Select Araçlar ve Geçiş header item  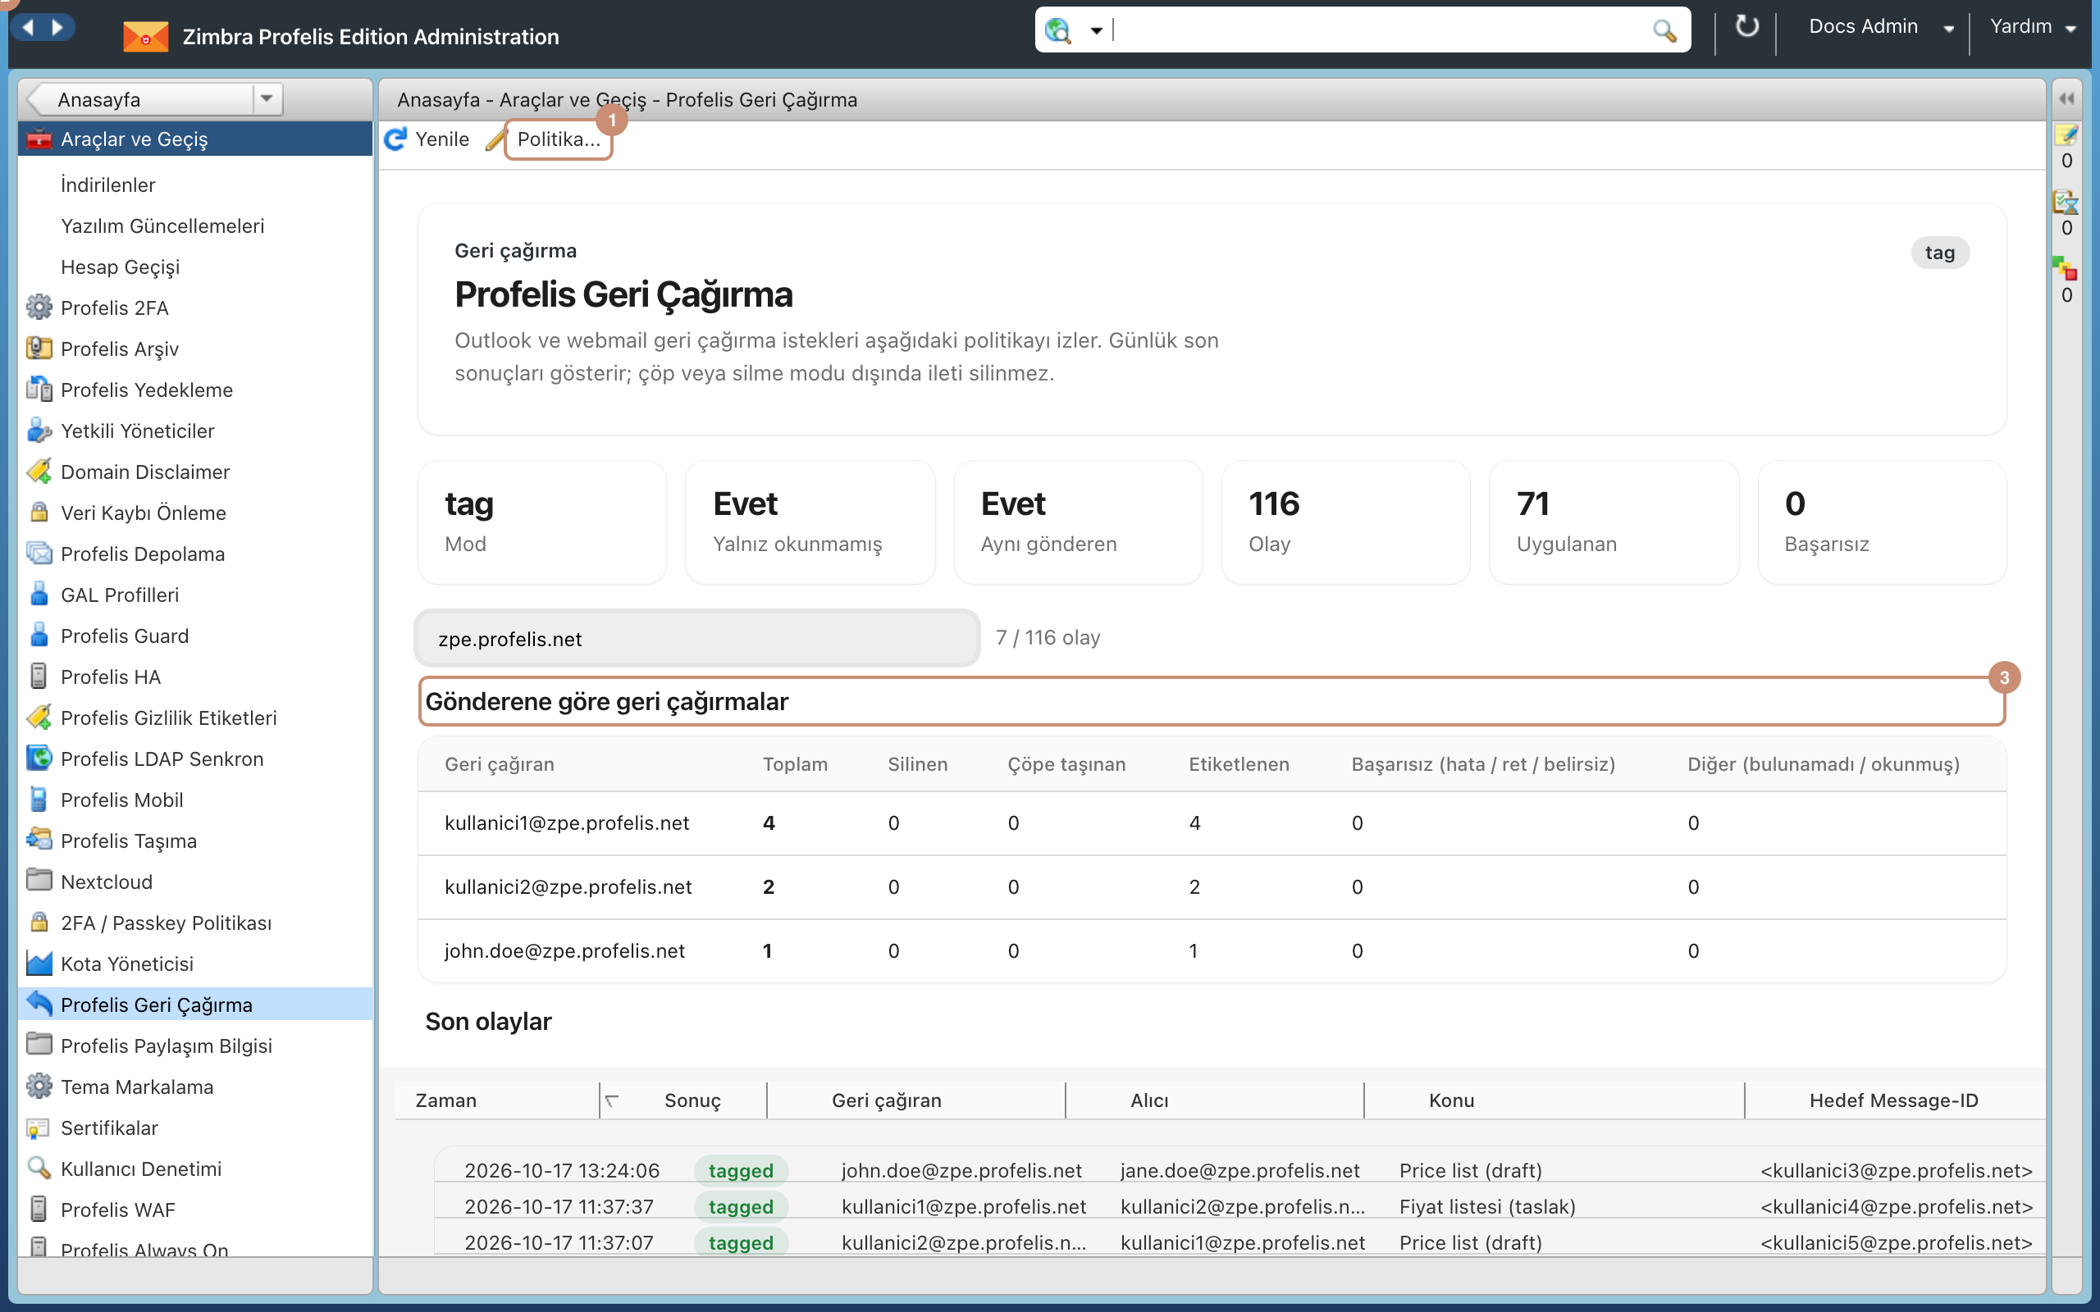[x=195, y=139]
